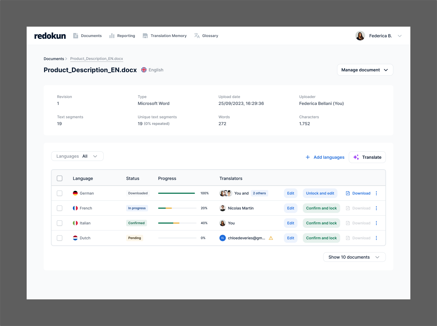Open the Glossary nav item

tap(206, 36)
